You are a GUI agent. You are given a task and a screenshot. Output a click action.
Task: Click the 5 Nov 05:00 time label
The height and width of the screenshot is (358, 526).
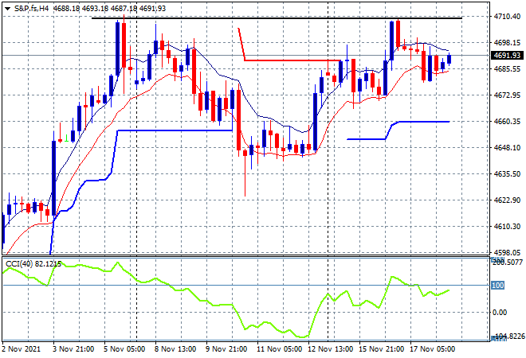pyautogui.click(x=124, y=349)
